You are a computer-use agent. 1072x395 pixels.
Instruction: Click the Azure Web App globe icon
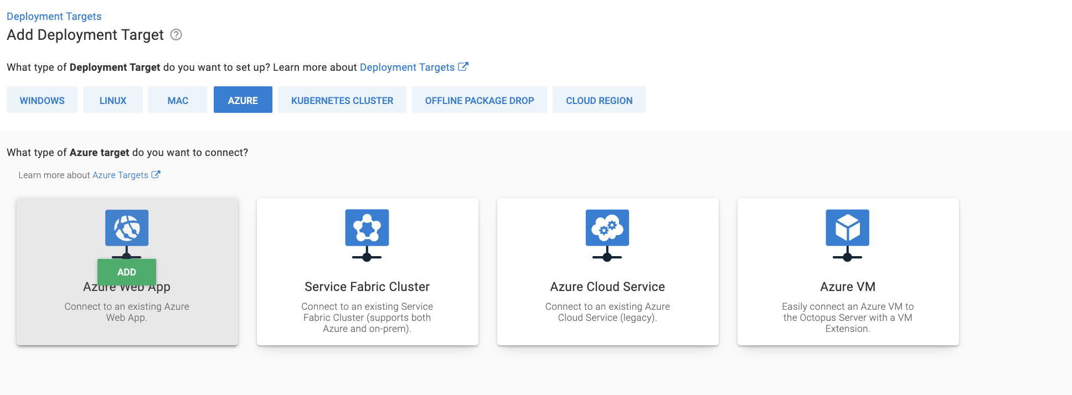(127, 228)
